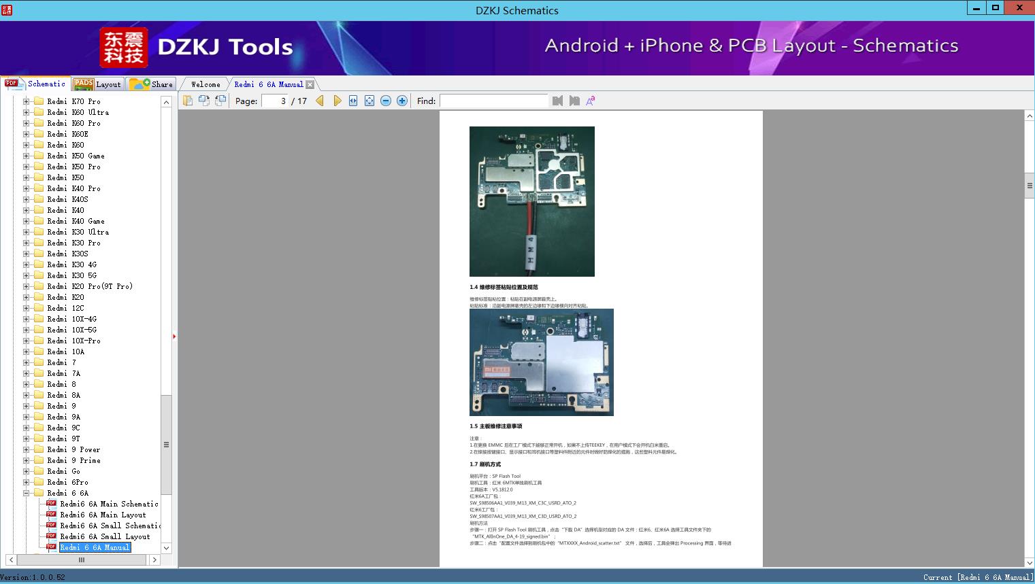The image size is (1035, 584).
Task: Select the Redmi K20 Pro(9T Pro) folder
Action: [90, 286]
